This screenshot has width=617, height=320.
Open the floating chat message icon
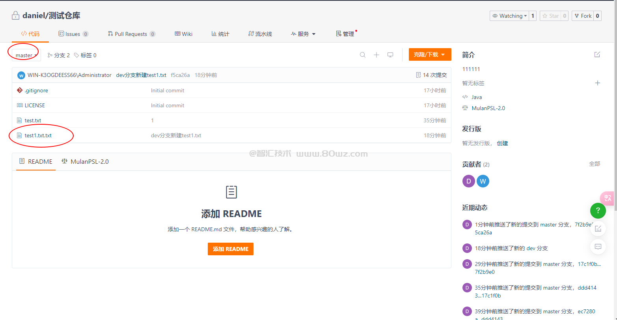click(598, 247)
